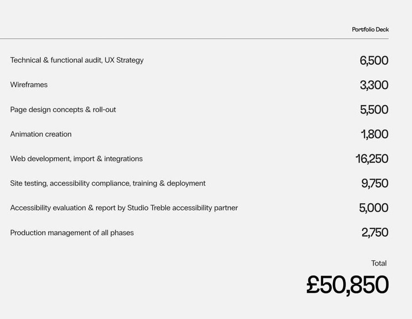The height and width of the screenshot is (319, 412).
Task: Click the 5,500 amount
Action: tap(374, 109)
